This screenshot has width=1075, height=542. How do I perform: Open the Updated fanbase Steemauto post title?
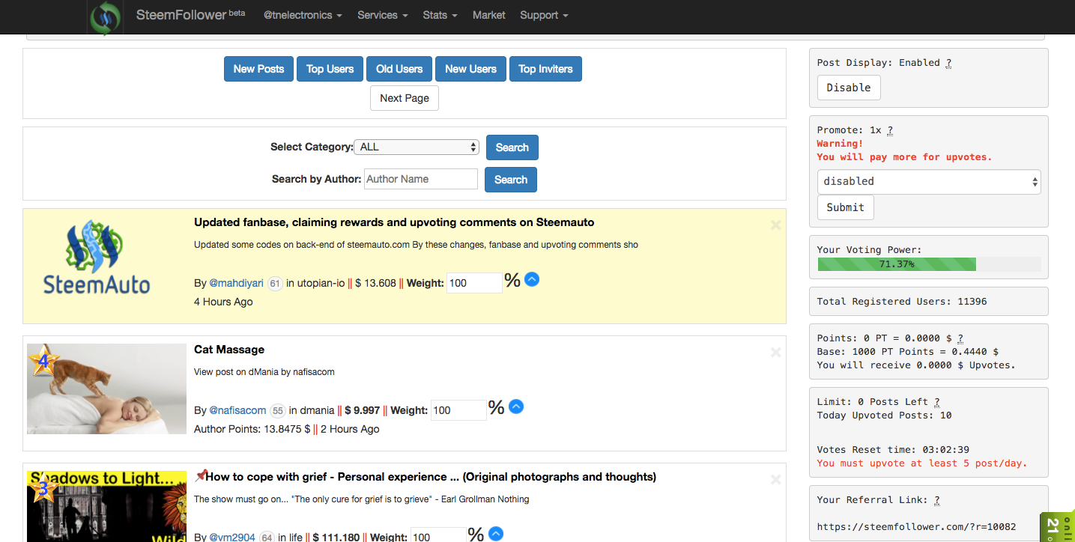394,222
